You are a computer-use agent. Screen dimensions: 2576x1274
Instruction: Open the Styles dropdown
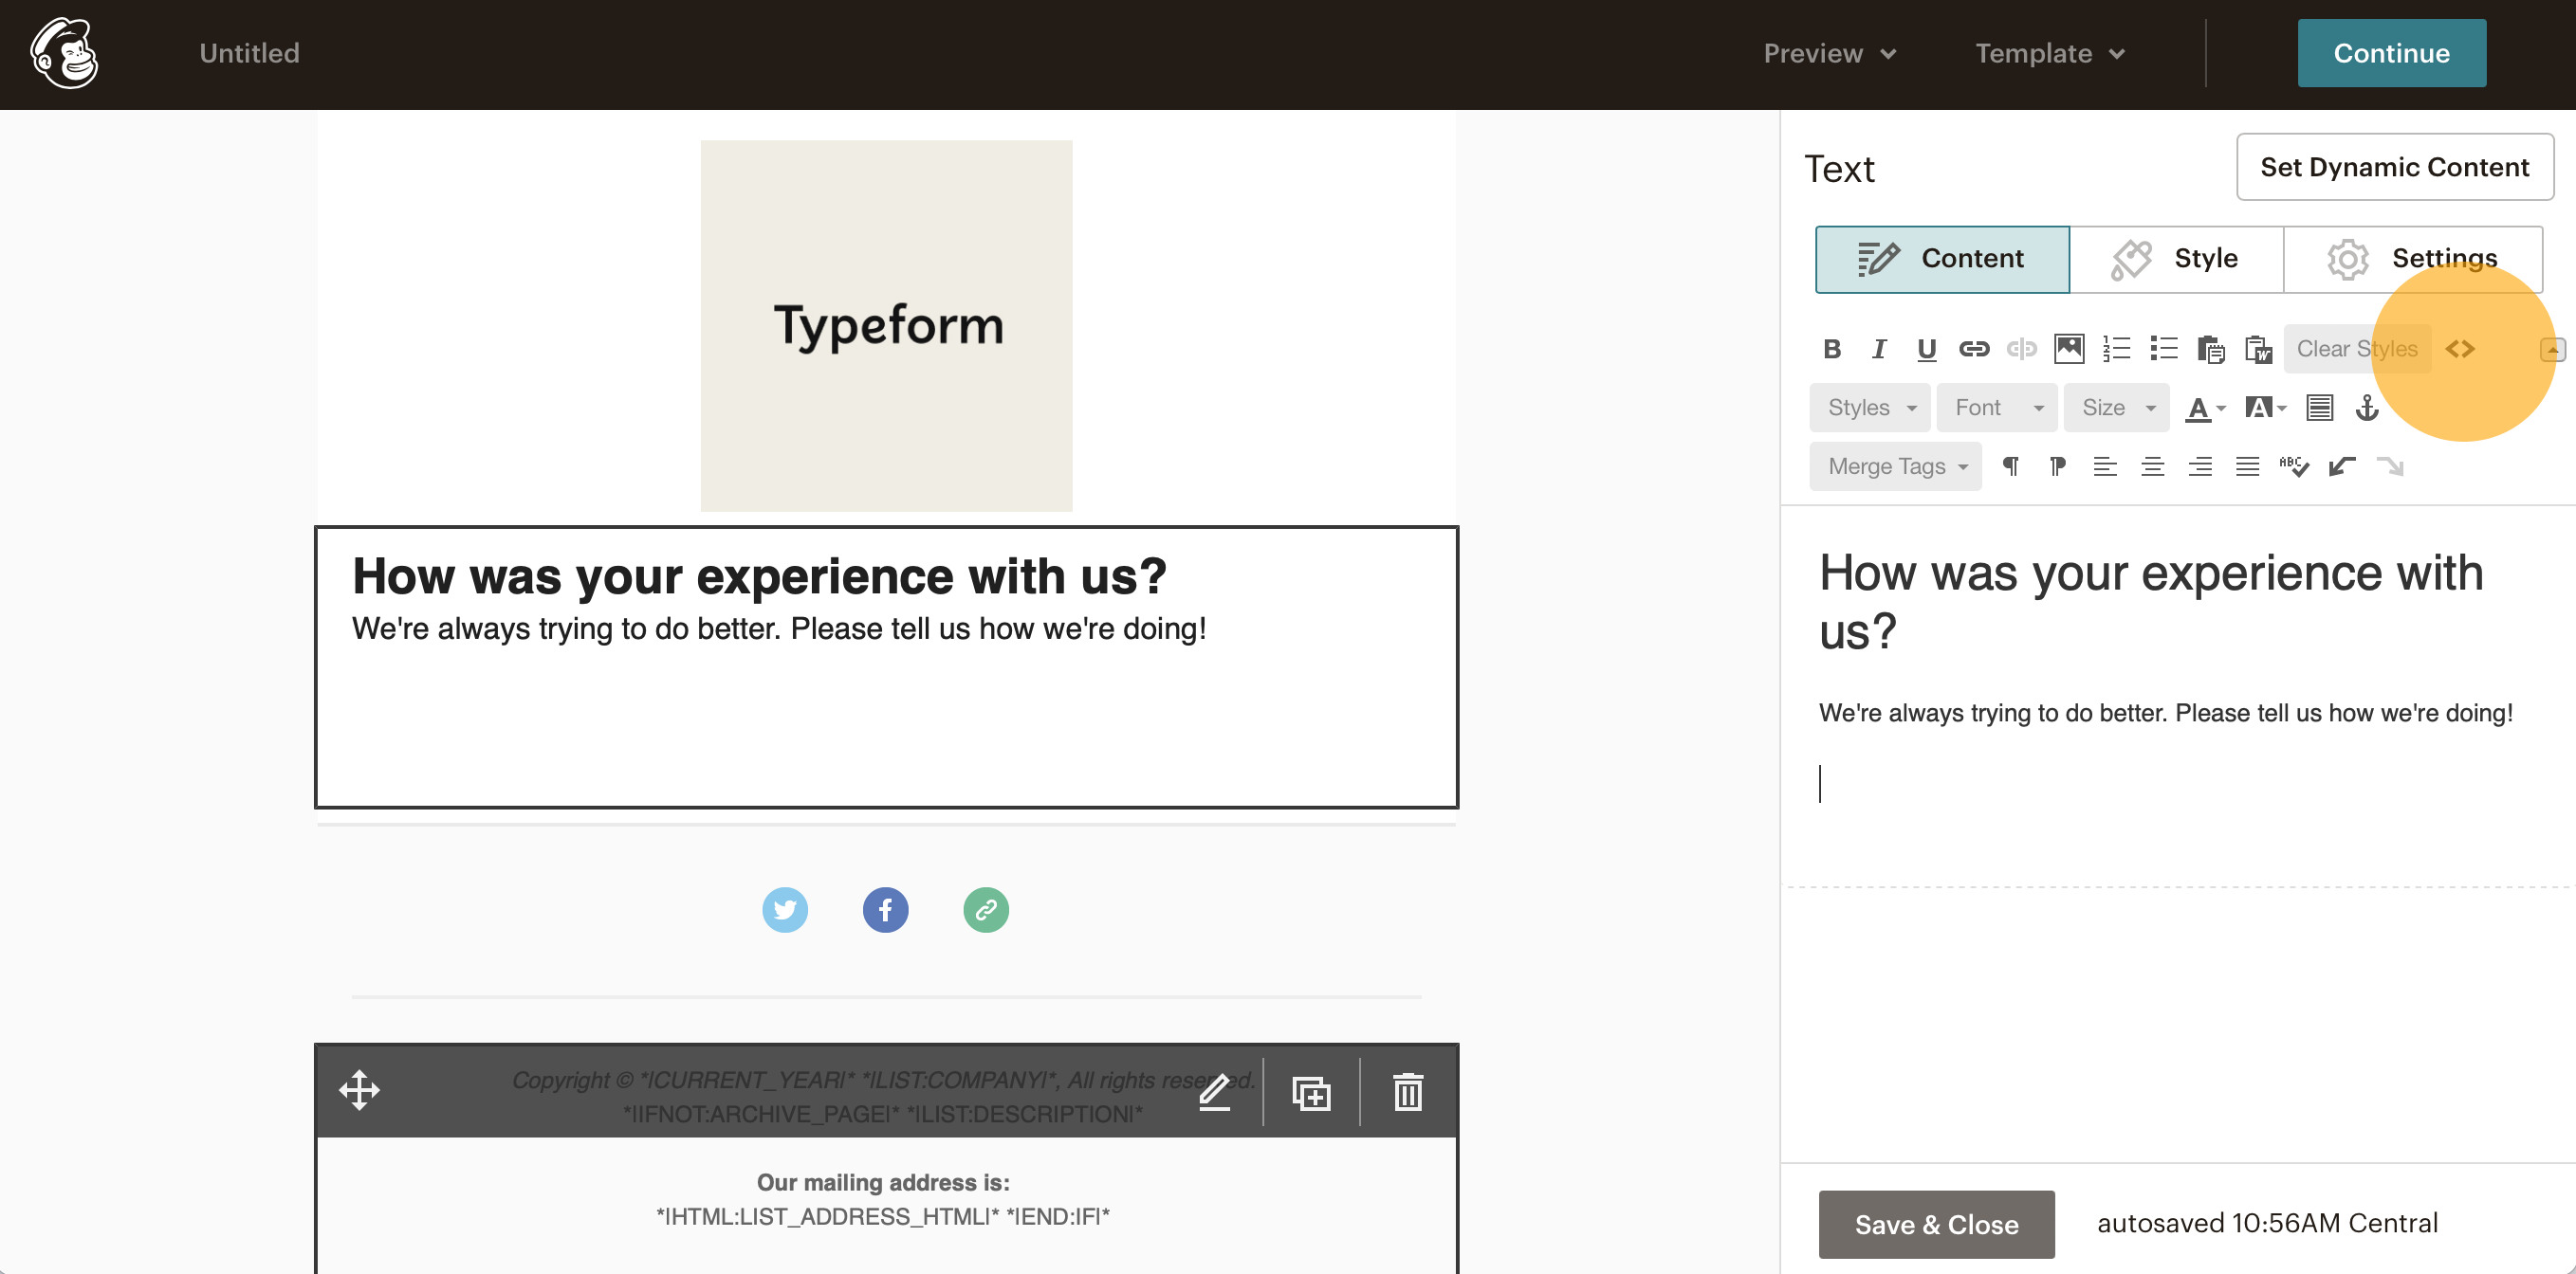(x=1870, y=408)
